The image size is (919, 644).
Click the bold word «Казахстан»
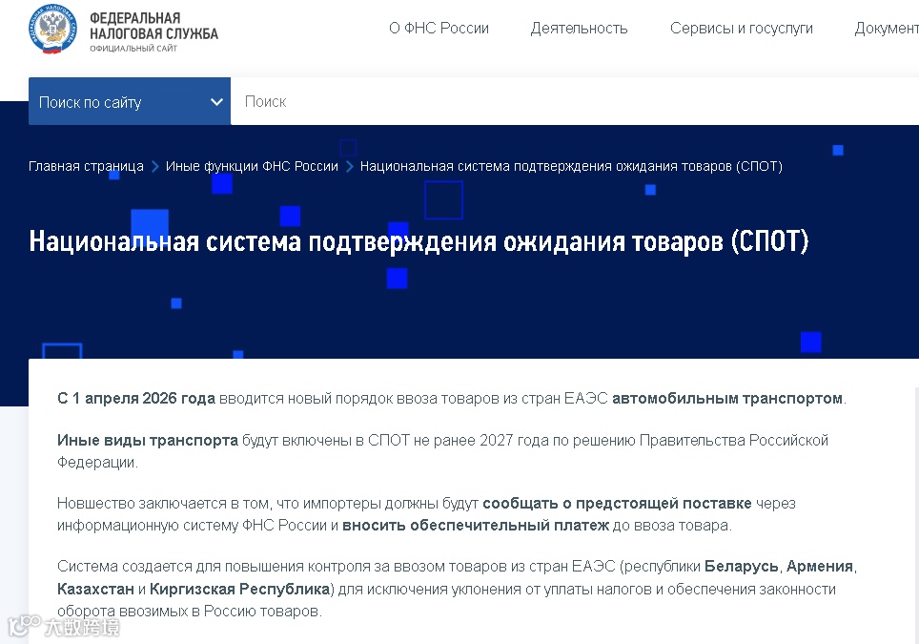(95, 589)
